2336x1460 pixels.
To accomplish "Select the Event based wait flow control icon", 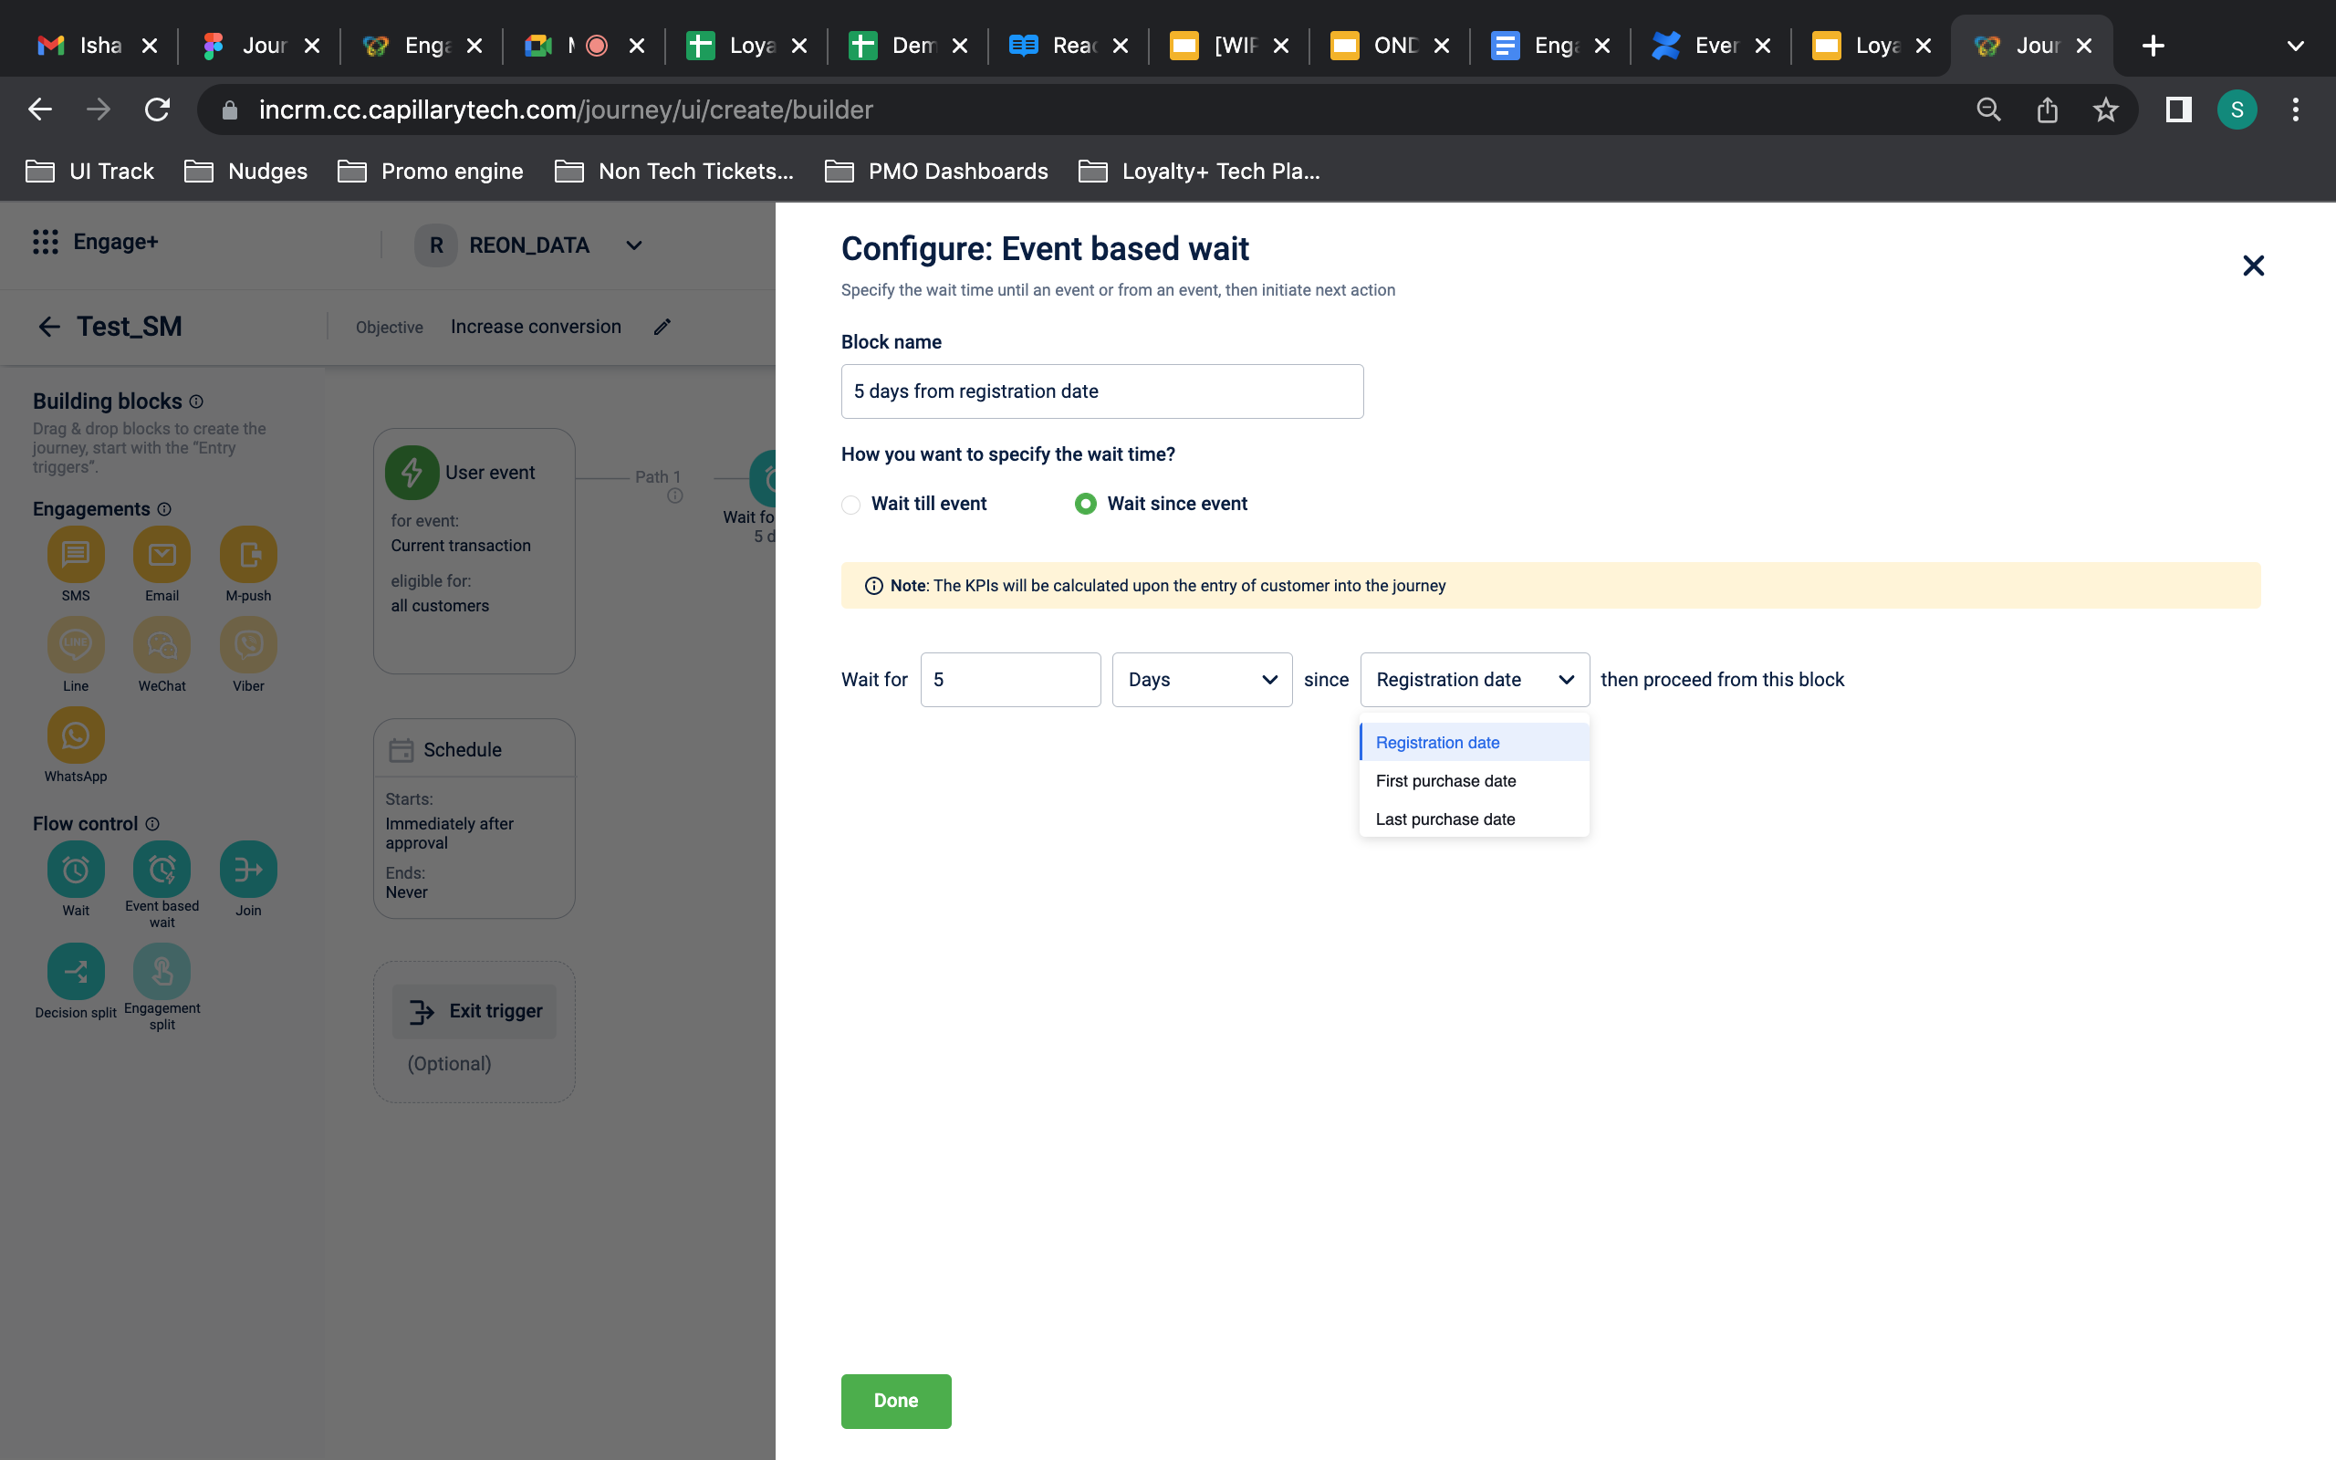I will point(162,870).
